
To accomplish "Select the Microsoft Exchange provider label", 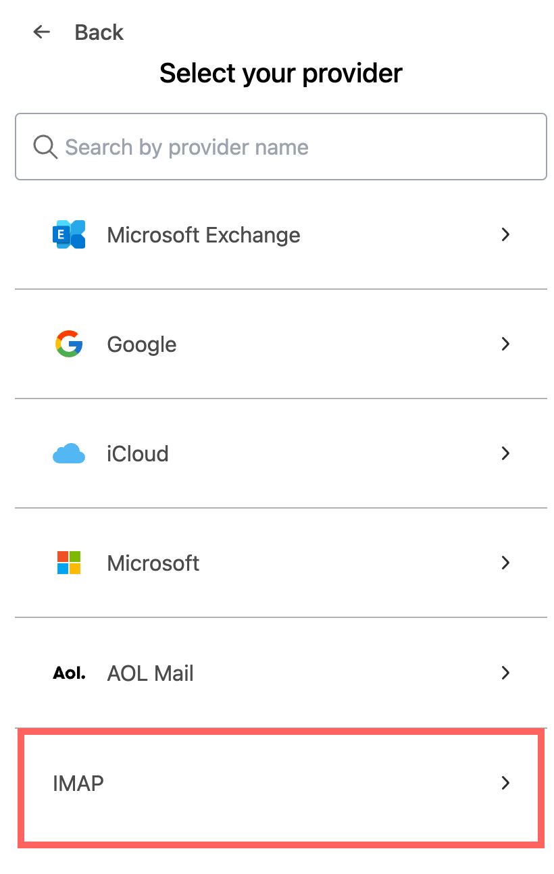I will (203, 235).
